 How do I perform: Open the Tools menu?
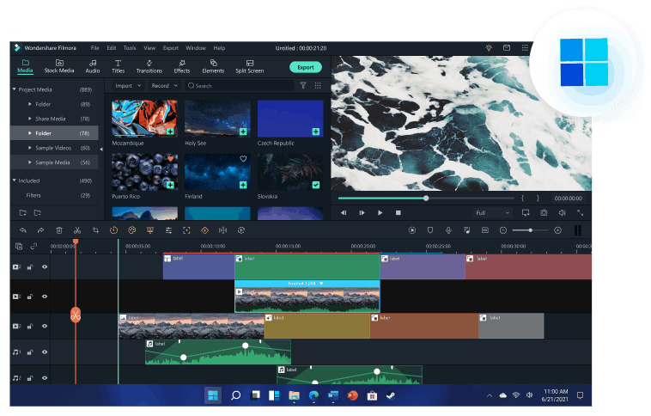129,47
